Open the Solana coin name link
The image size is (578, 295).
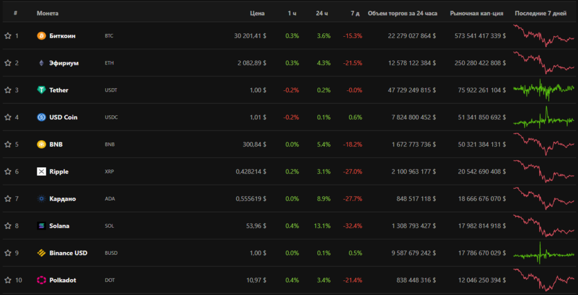(59, 226)
